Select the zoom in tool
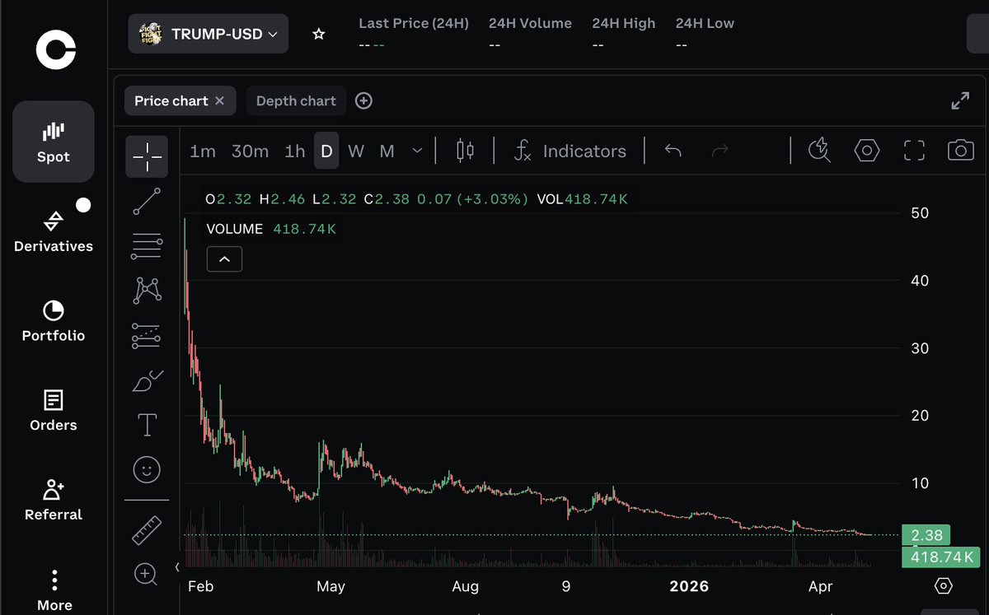989x615 pixels. click(x=146, y=574)
